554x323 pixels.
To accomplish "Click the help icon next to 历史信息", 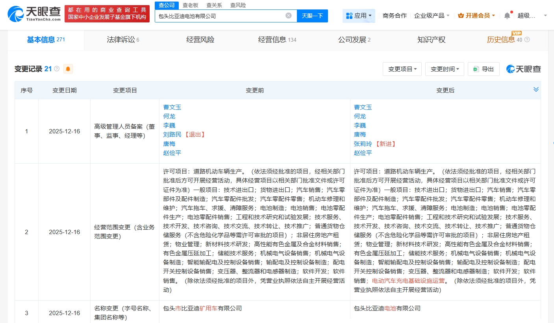I will click(527, 40).
